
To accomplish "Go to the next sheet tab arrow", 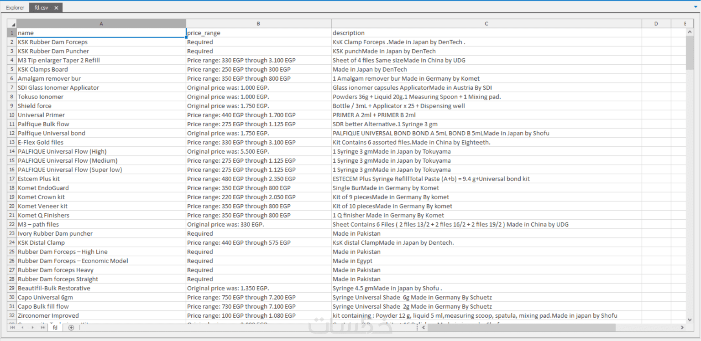I will (32, 327).
